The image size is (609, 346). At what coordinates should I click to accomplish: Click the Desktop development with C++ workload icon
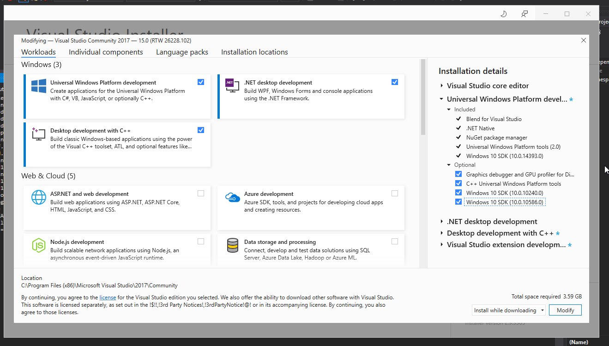39,134
